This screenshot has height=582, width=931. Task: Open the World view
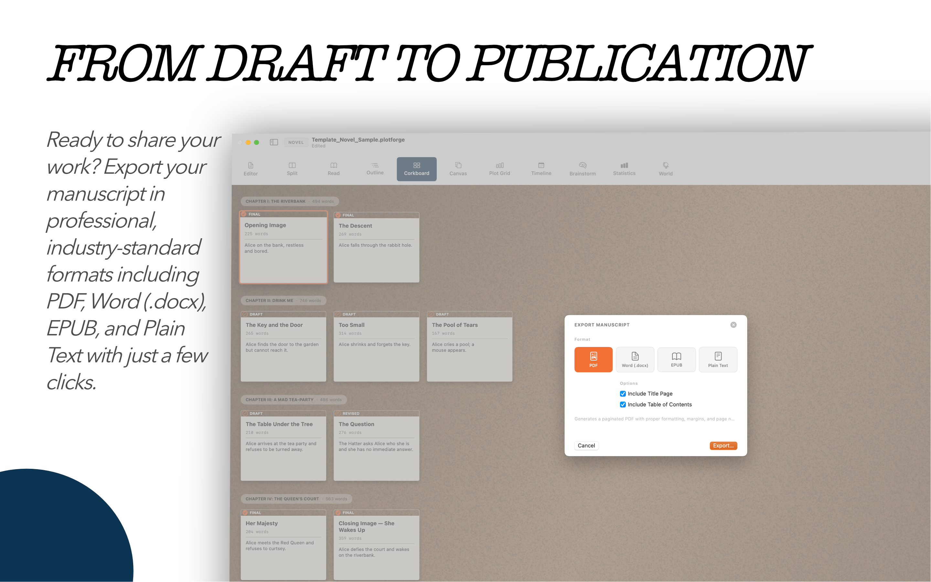point(666,169)
